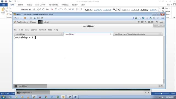This screenshot has height=99, width=176.
Task: Open the bullet list style dropdown arrow
Action: pyautogui.click(x=58, y=9)
